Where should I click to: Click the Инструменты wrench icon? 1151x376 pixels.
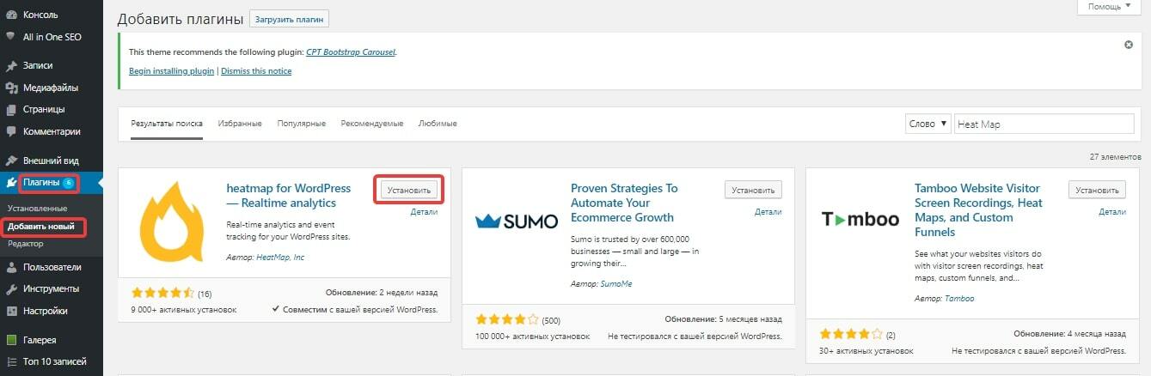[11, 288]
